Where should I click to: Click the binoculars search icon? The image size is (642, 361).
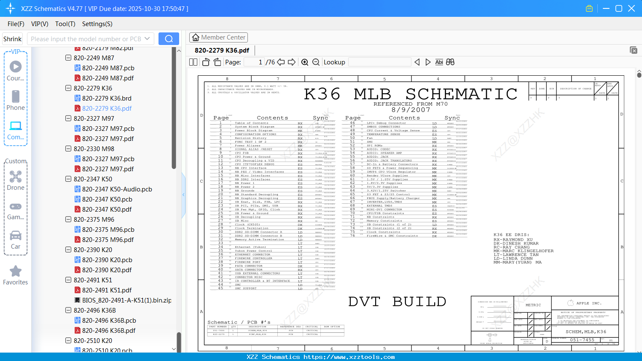[450, 62]
